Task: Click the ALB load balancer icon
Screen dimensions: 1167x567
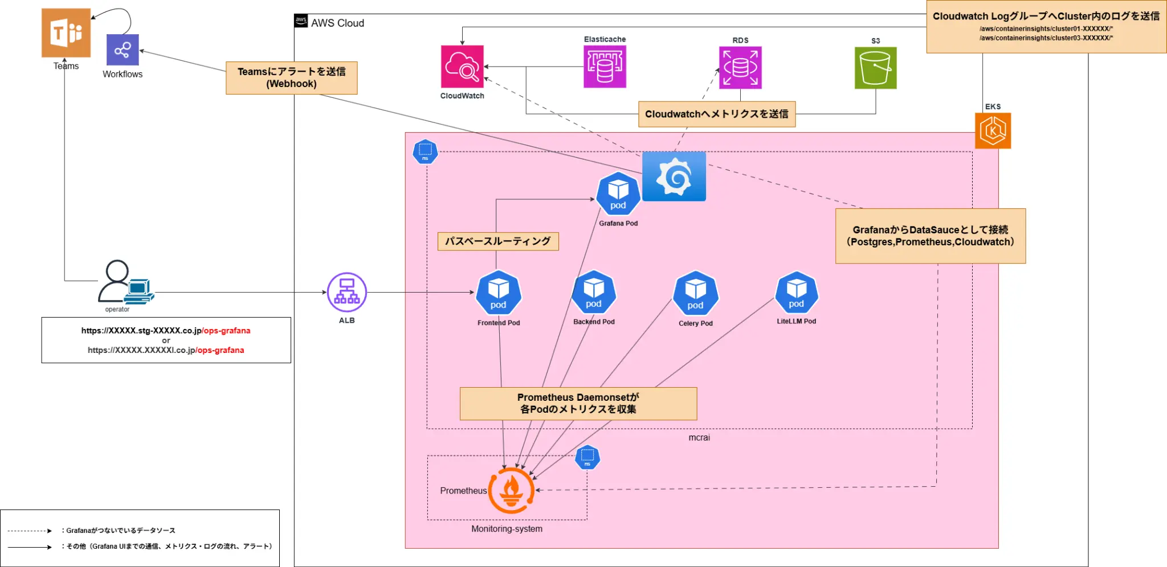Action: 346,291
